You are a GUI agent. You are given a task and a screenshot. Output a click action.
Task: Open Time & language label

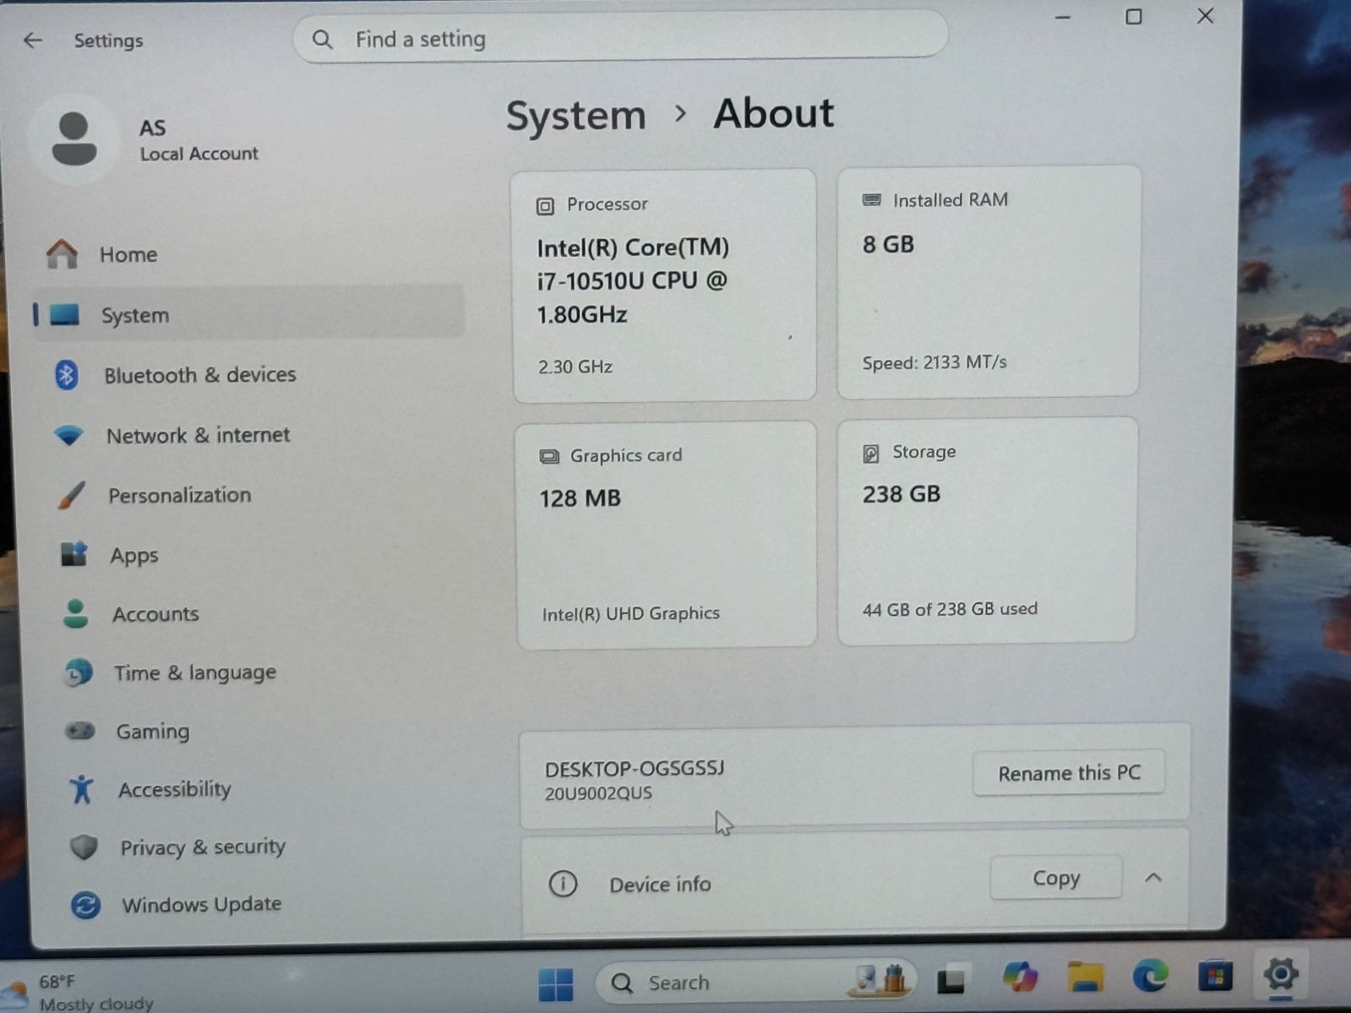pyautogui.click(x=195, y=673)
